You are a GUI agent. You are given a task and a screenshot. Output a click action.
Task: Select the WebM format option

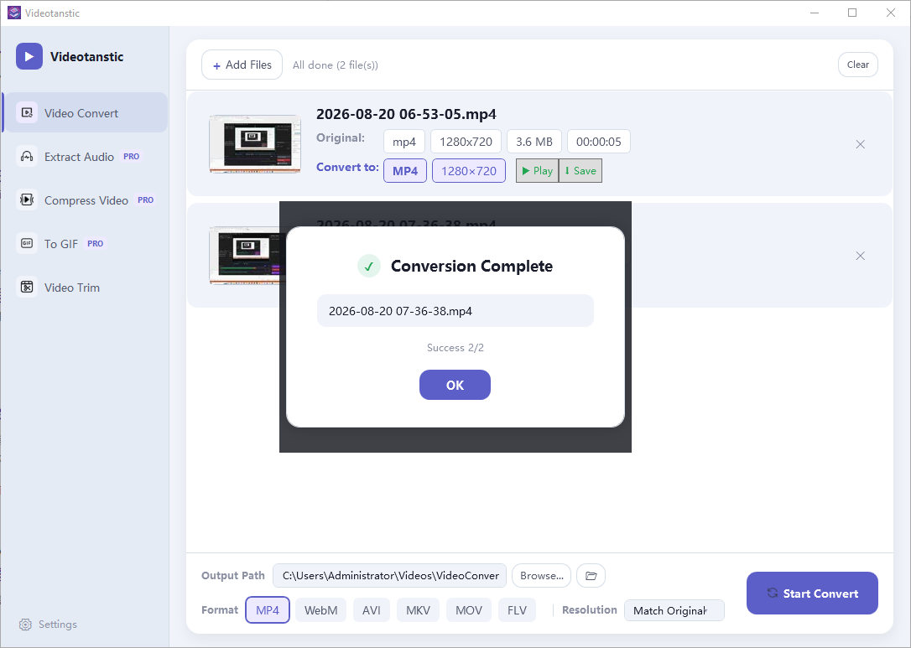pyautogui.click(x=320, y=610)
